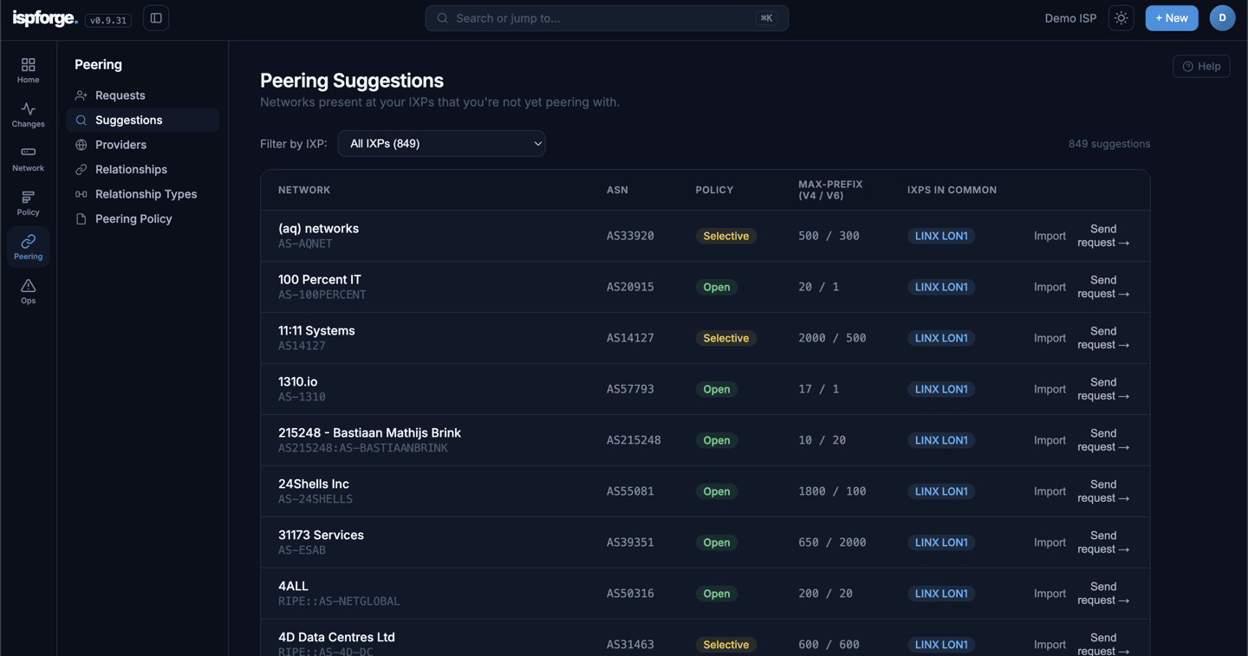Send request to (aq) networks
1248x656 pixels.
1103,236
